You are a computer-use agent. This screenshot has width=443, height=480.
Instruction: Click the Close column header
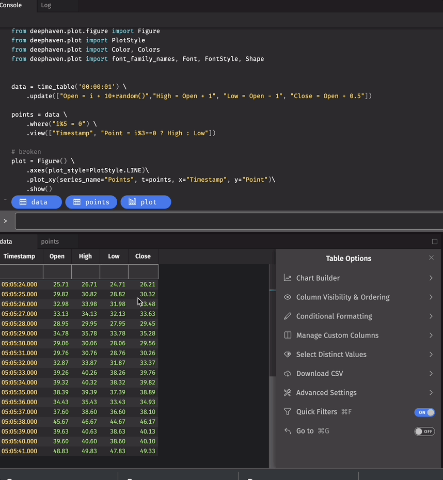pos(143,256)
